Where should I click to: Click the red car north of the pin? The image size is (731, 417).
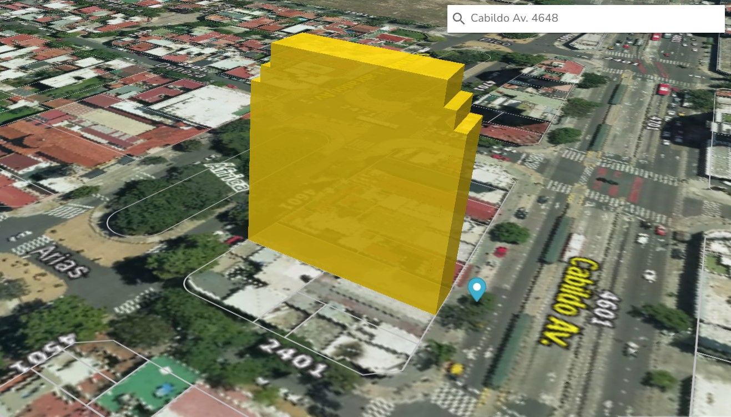point(501,251)
